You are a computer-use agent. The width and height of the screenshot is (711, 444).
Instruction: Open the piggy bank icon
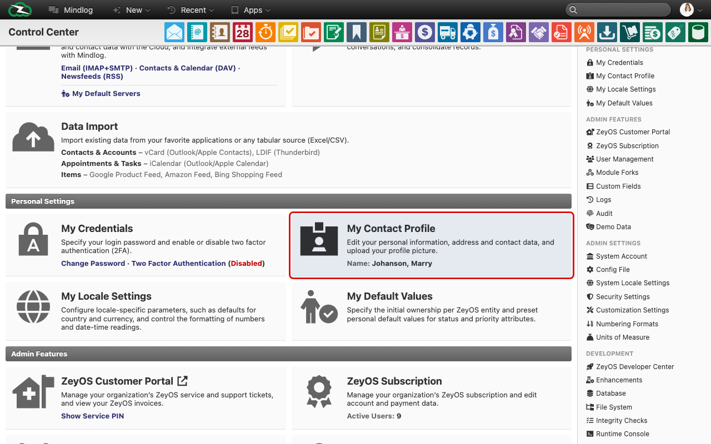(470, 32)
